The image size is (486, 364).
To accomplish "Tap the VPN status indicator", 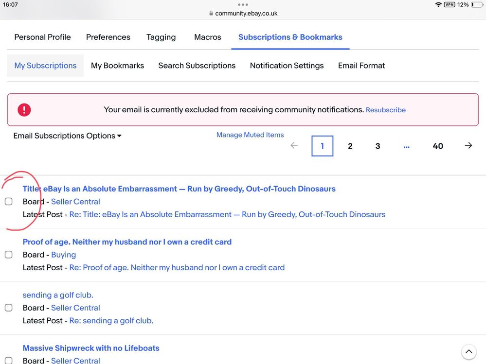I will 450,5.
